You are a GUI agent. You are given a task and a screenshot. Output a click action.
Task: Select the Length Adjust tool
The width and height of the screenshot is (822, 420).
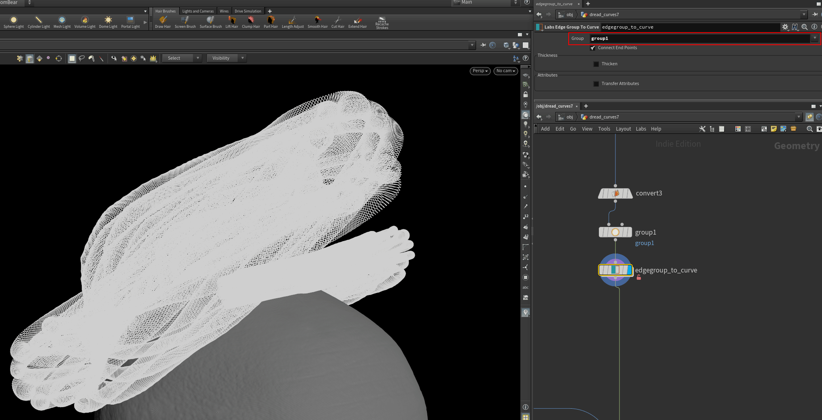293,22
